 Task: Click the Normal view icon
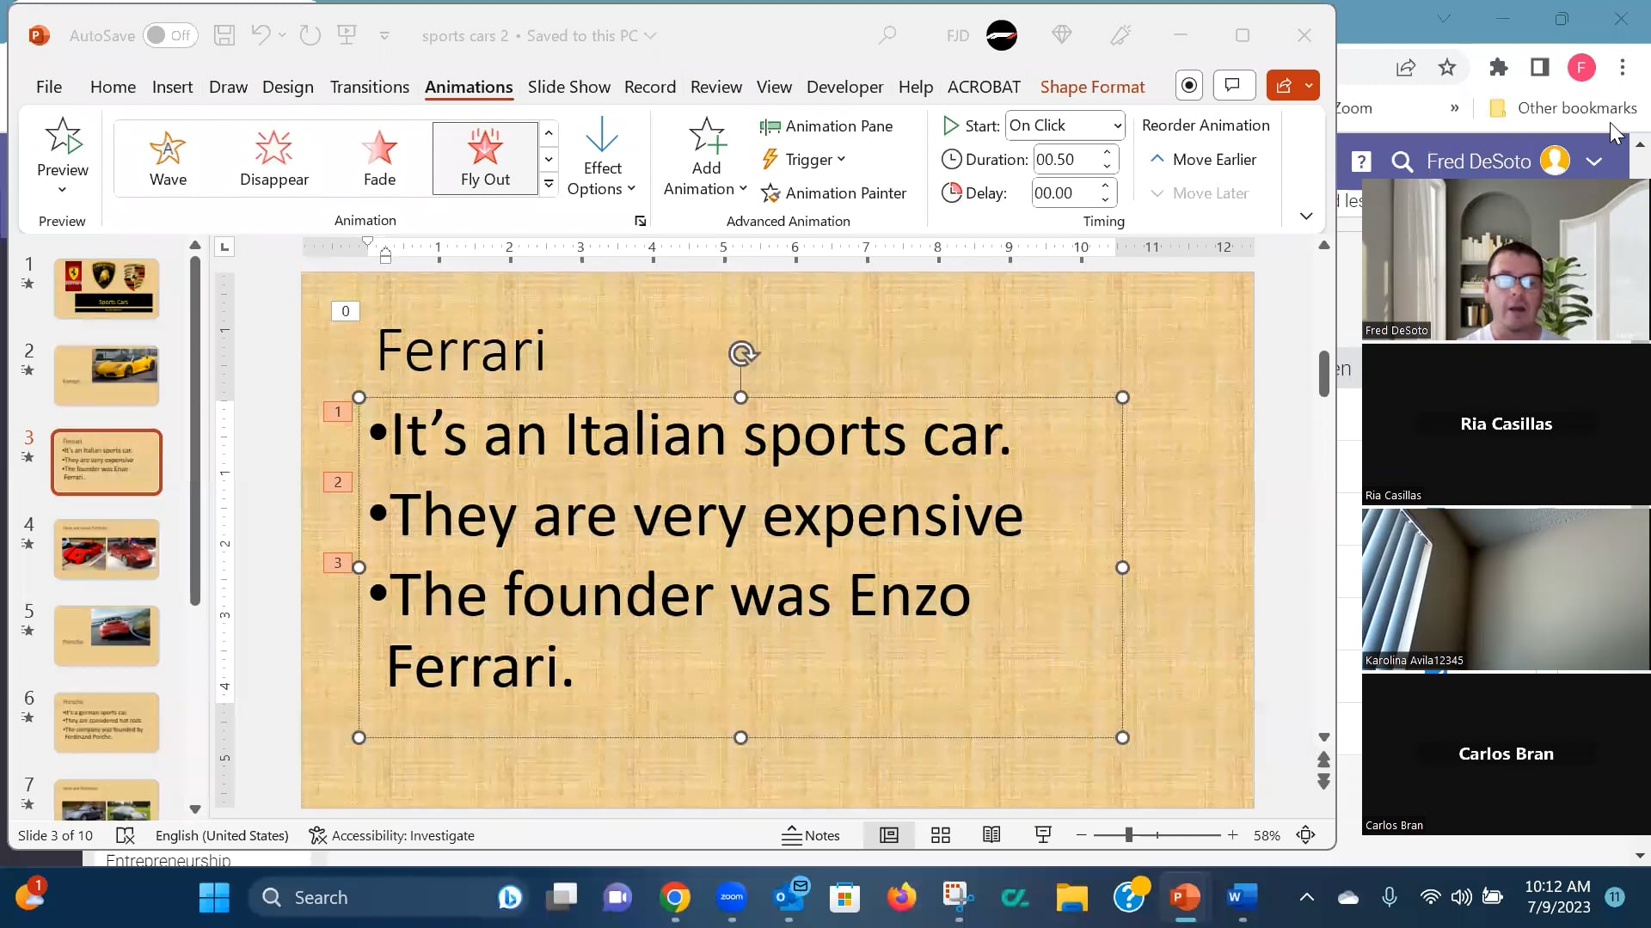(x=889, y=835)
